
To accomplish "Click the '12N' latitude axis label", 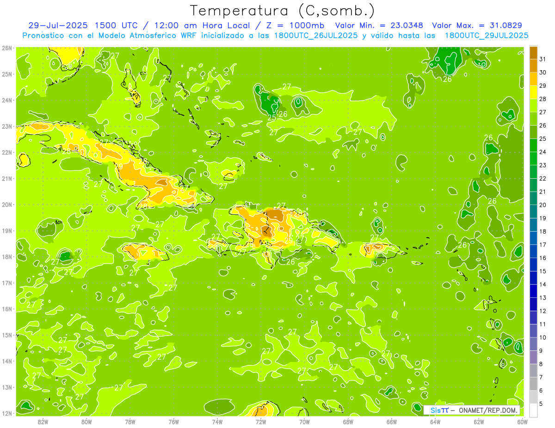I will [7, 413].
